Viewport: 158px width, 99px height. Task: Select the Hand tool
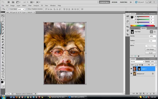pos(3,74)
